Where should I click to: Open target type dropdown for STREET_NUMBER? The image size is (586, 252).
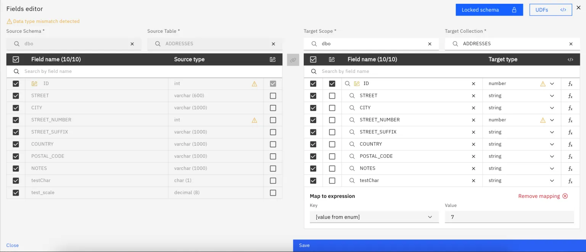coord(552,120)
